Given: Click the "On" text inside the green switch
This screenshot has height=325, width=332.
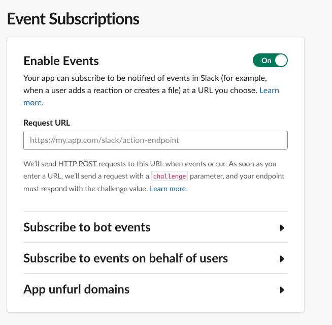Looking at the screenshot, I should click(x=266, y=61).
